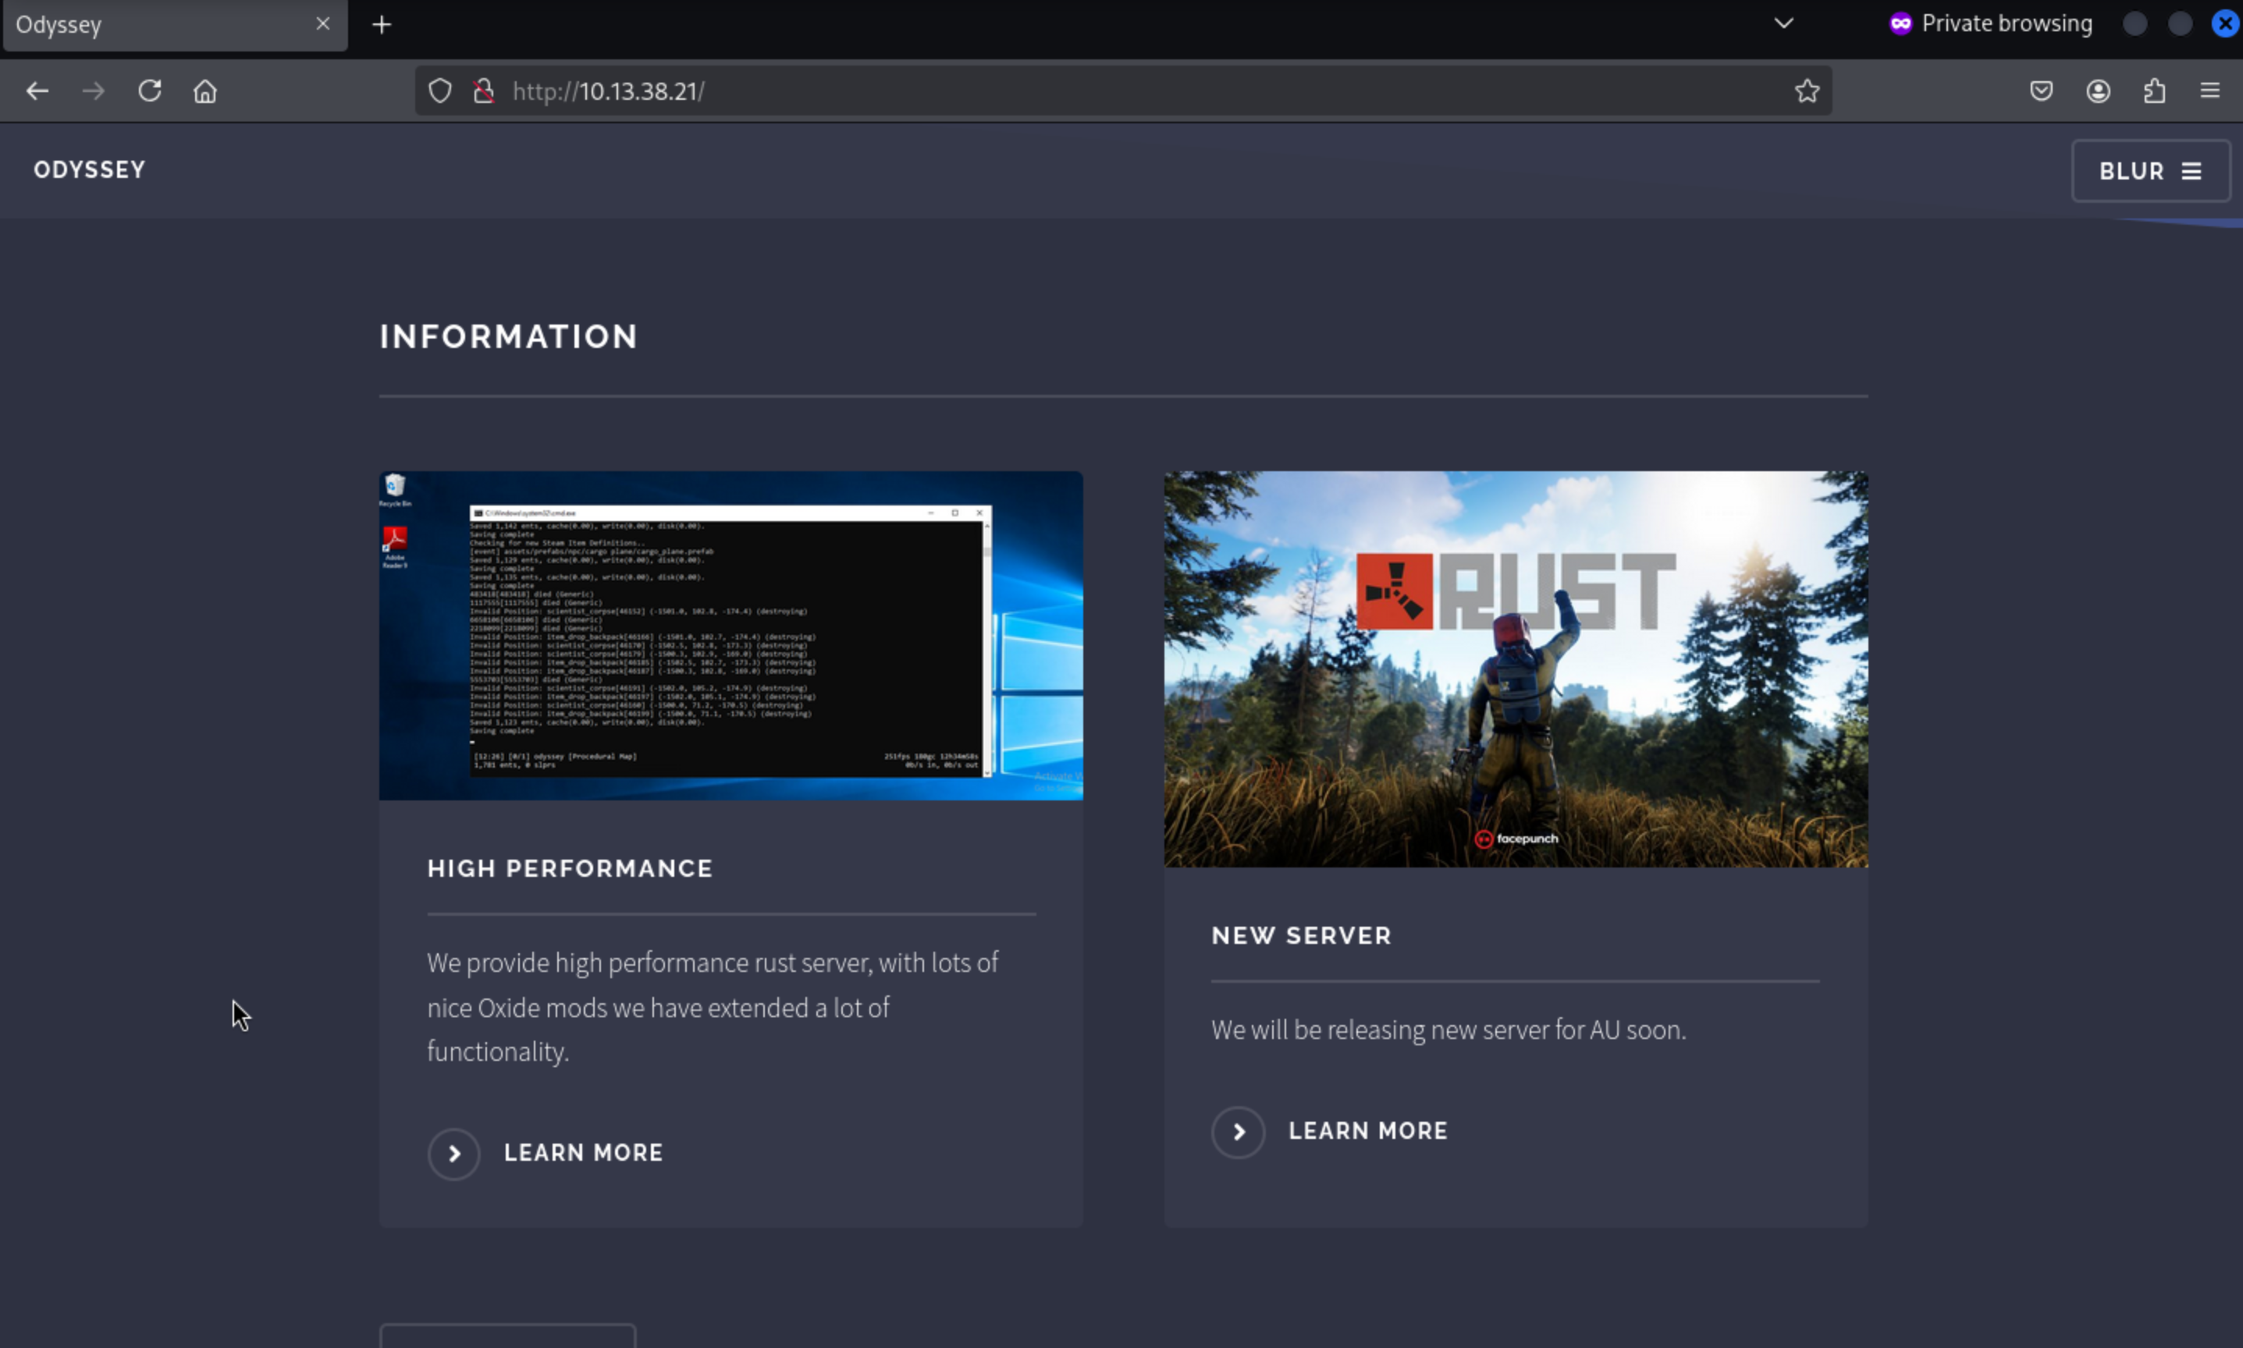Click the ODYSSEY site logo link

point(89,170)
